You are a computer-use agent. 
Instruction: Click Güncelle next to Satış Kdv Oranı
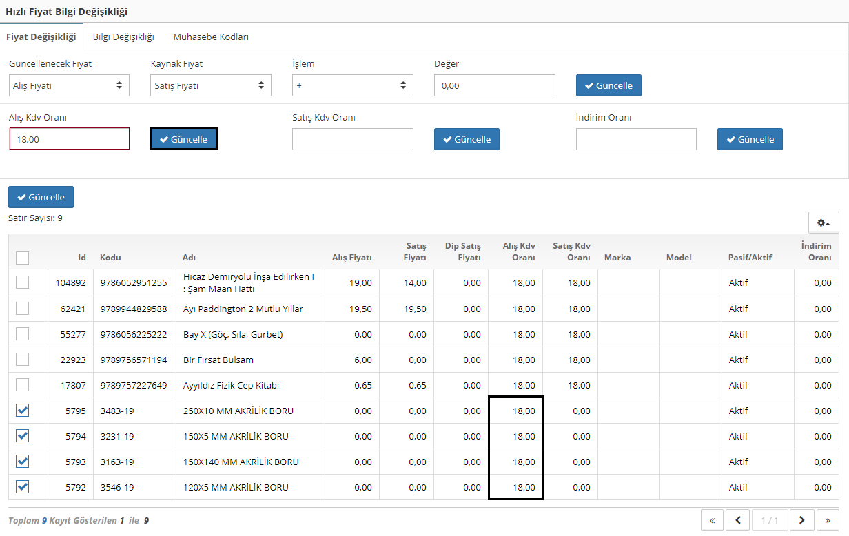click(x=467, y=139)
